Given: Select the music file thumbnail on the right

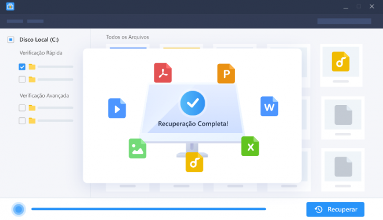Looking at the screenshot, I should [341, 66].
